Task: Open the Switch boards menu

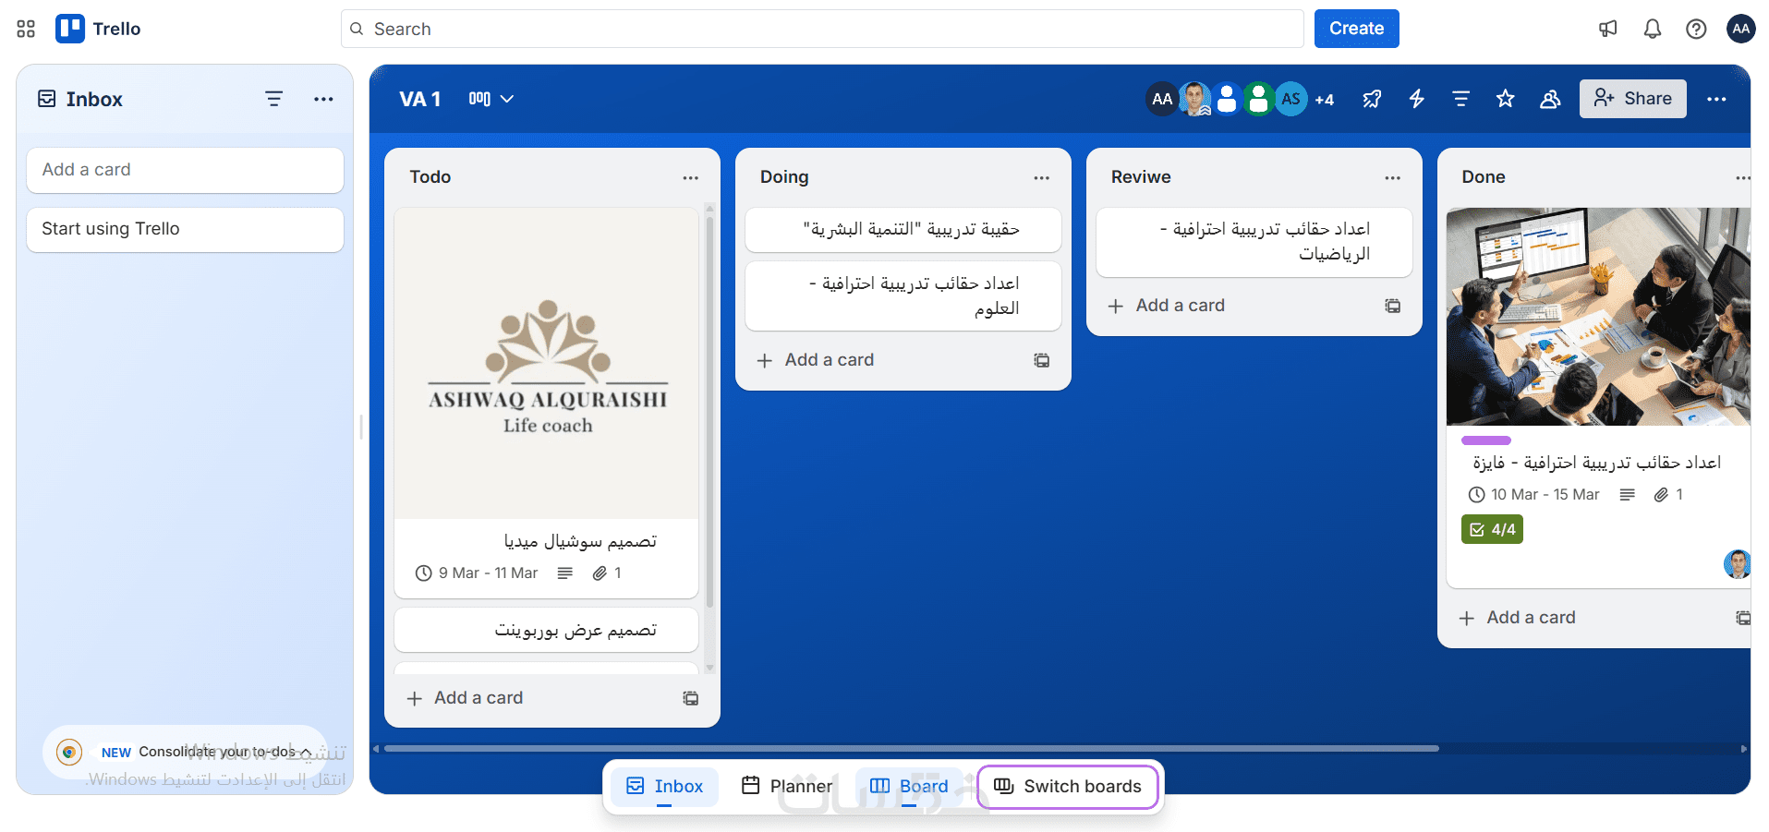Action: (x=1068, y=787)
